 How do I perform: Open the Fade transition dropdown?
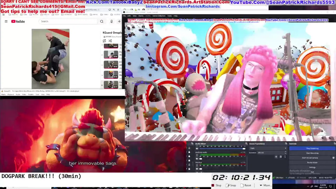click(268, 148)
